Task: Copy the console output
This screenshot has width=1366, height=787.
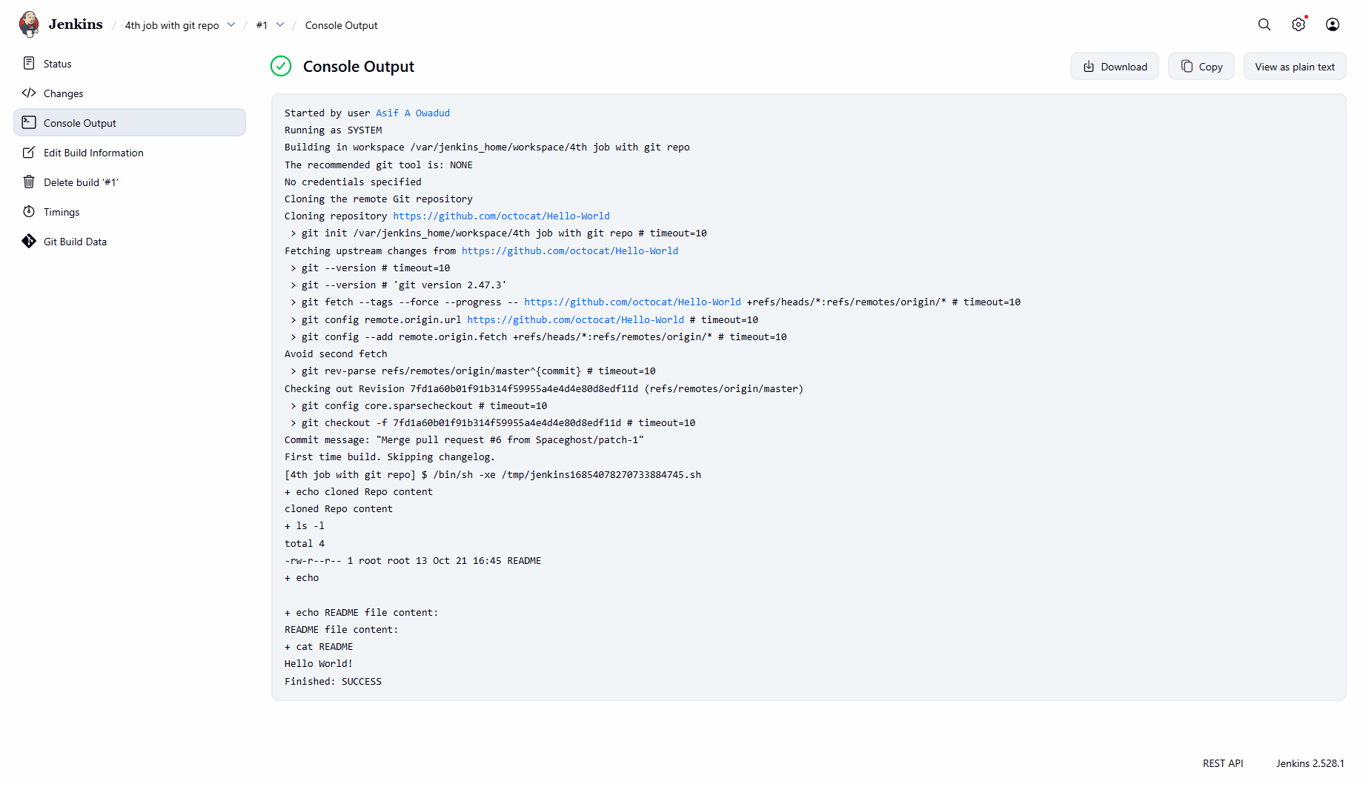Action: tap(1201, 66)
